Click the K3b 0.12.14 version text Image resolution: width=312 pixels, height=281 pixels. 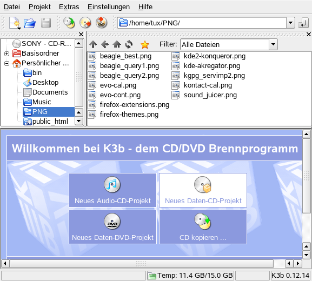click(290, 276)
